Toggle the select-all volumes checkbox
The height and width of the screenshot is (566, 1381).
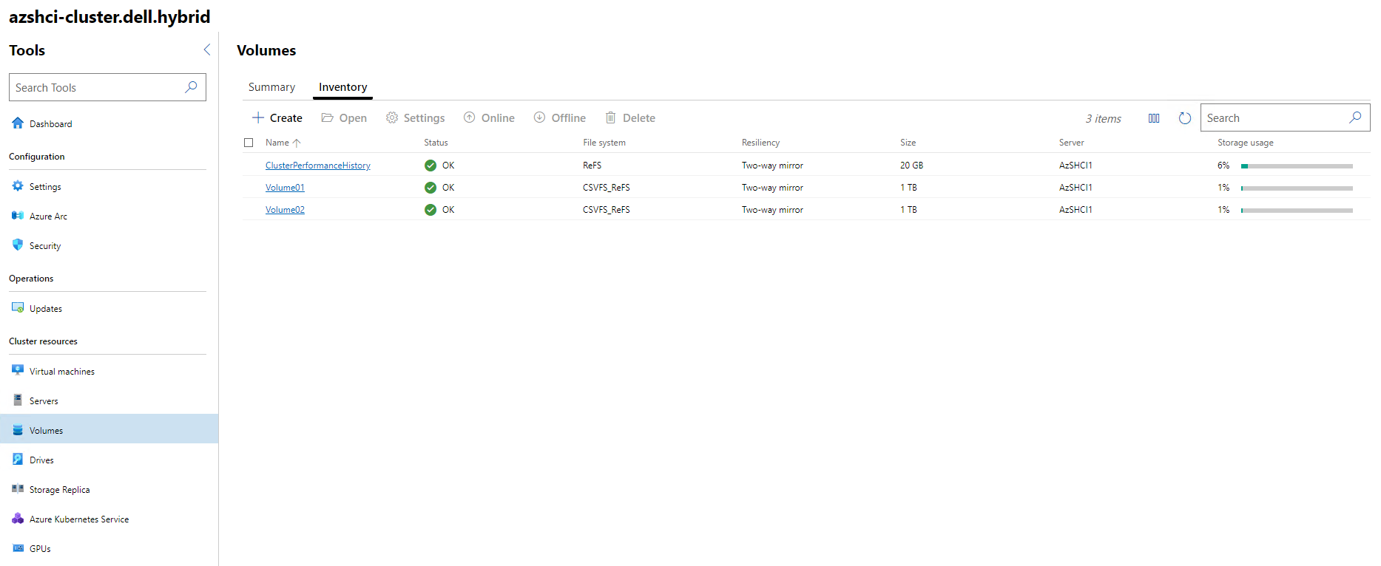[x=249, y=143]
